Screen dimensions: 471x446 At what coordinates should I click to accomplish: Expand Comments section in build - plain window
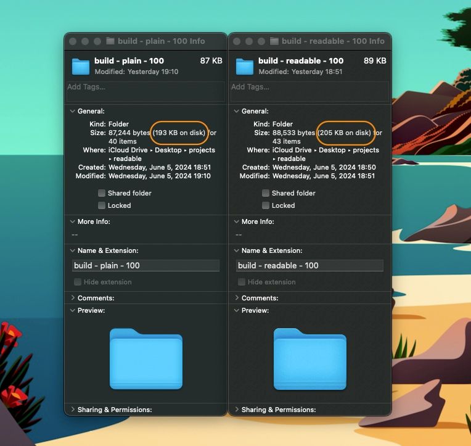(x=72, y=298)
